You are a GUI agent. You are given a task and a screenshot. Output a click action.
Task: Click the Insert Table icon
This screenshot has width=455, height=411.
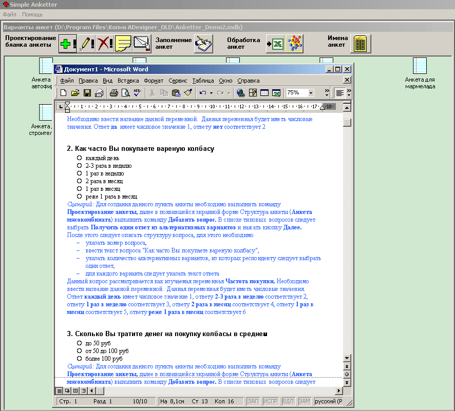point(264,93)
